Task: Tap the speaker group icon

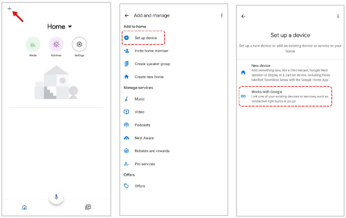Action: tap(127, 64)
